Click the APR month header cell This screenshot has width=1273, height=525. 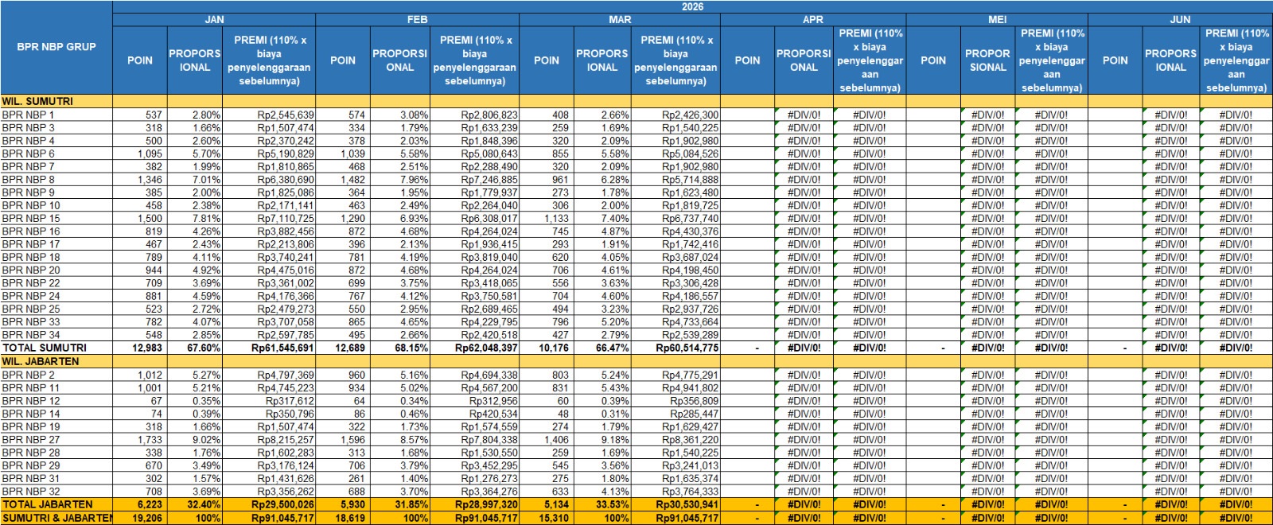(x=813, y=19)
